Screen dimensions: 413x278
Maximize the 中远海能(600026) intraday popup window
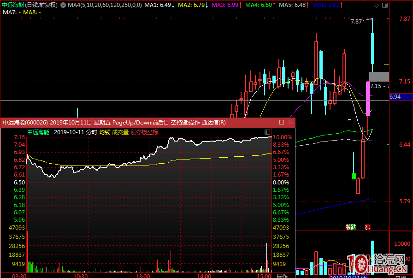[282, 122]
